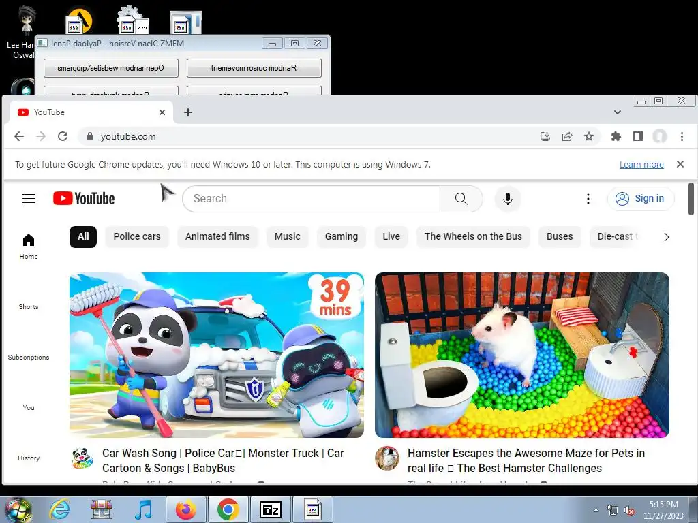
Task: Show hidden system tray icons
Action: coord(596,510)
